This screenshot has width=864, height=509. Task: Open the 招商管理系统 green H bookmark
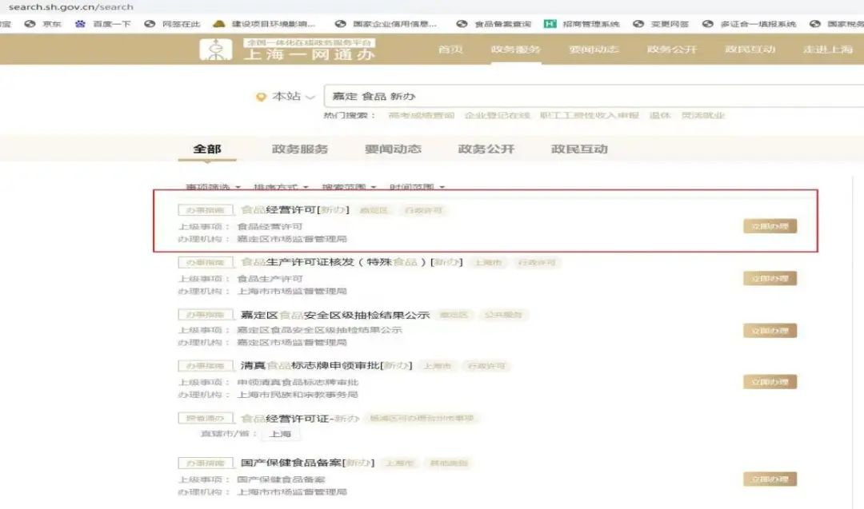[x=550, y=24]
